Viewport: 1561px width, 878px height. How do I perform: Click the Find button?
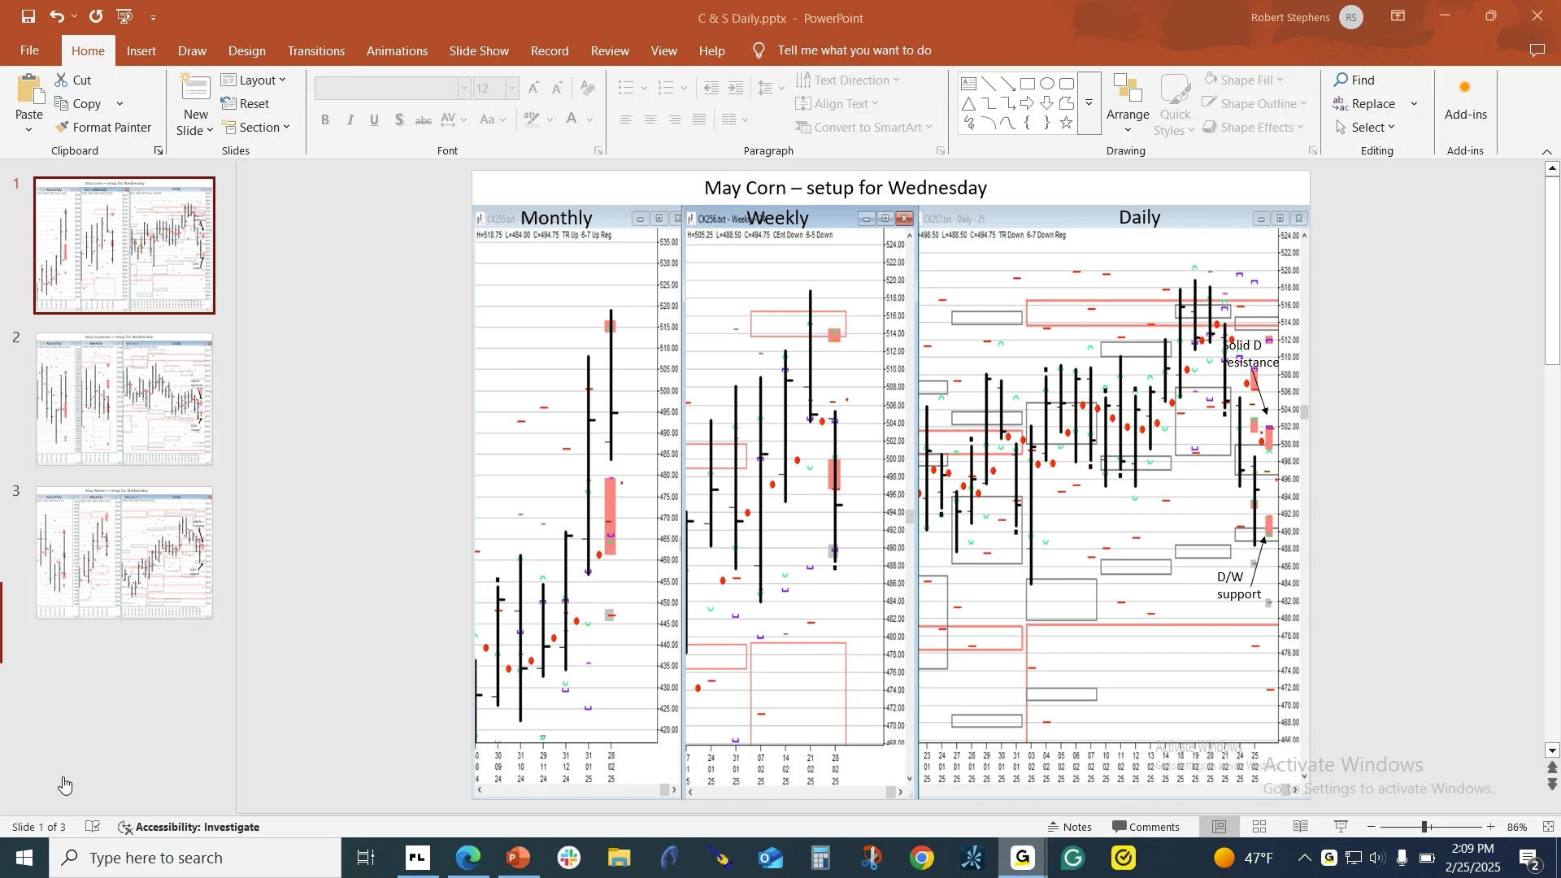click(1354, 80)
